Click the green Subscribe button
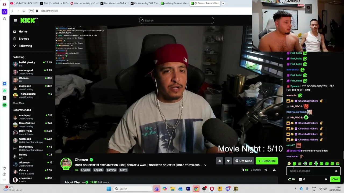344x193 pixels. [x=267, y=161]
